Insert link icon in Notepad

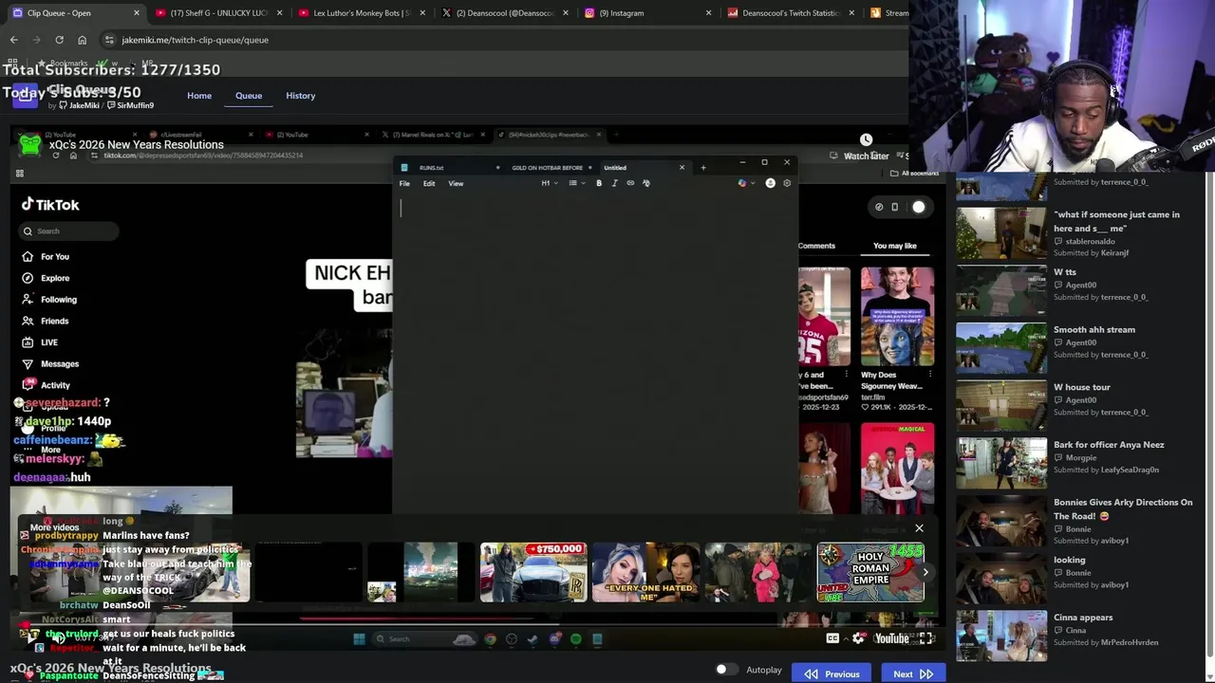pyautogui.click(x=630, y=183)
